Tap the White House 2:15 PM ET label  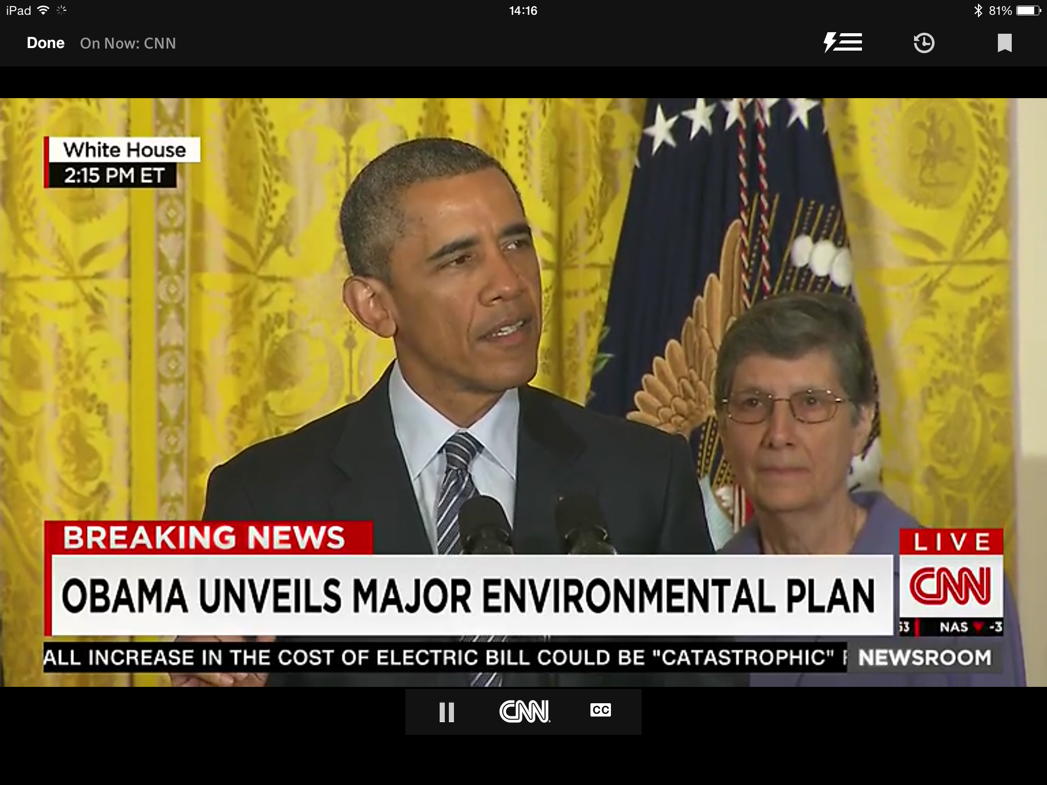point(123,163)
